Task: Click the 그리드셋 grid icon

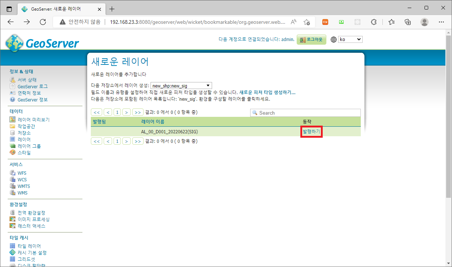Action: click(12, 259)
